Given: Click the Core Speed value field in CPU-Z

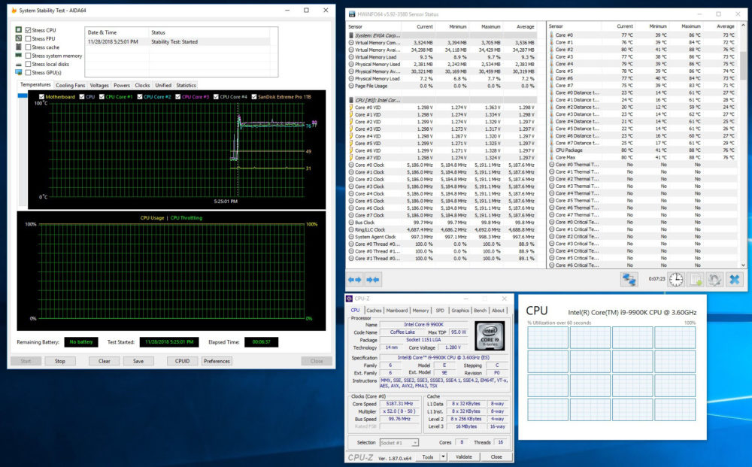Looking at the screenshot, I should [x=399, y=404].
